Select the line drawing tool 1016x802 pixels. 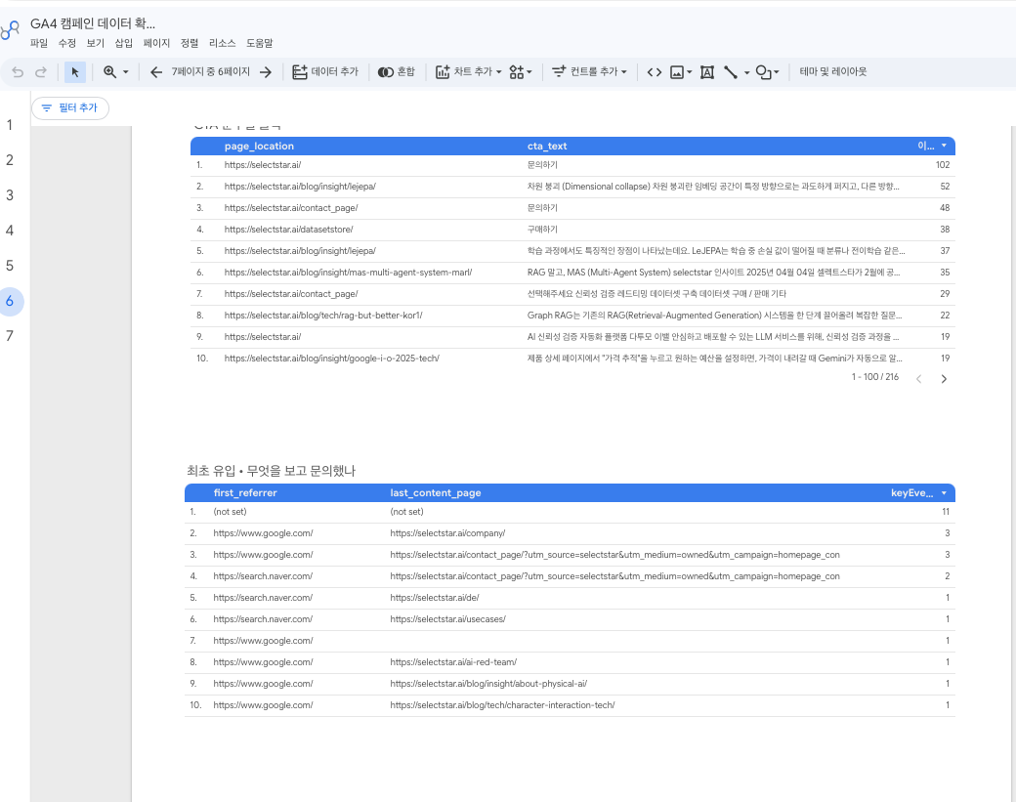click(x=731, y=72)
